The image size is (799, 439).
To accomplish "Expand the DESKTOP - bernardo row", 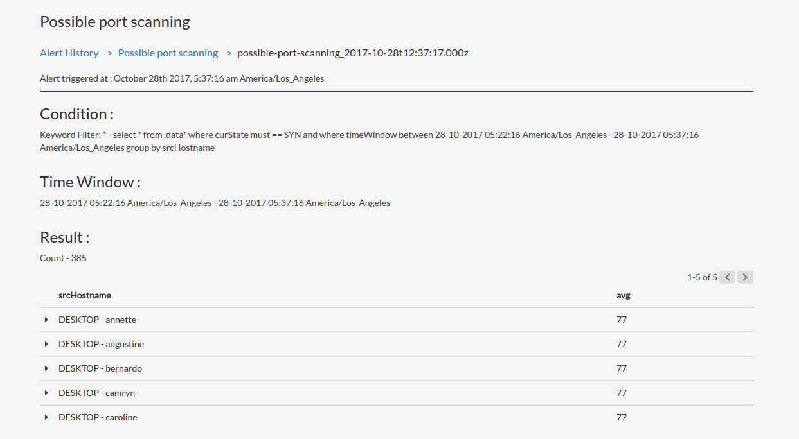I will point(46,368).
